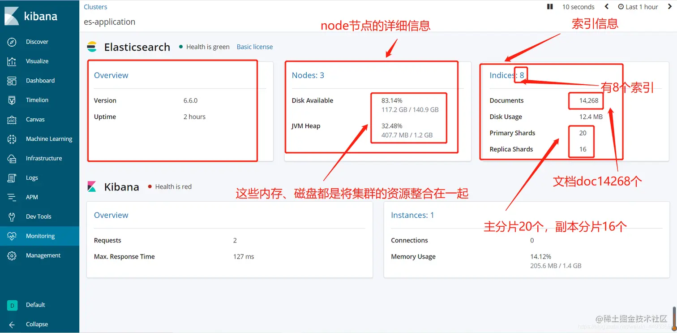
Task: Click the Collapse sidebar label
Action: [37, 324]
